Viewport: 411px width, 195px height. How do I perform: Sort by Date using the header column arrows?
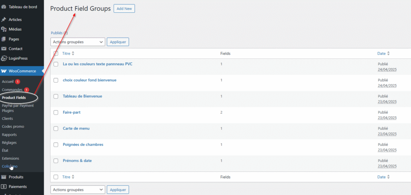click(x=388, y=54)
